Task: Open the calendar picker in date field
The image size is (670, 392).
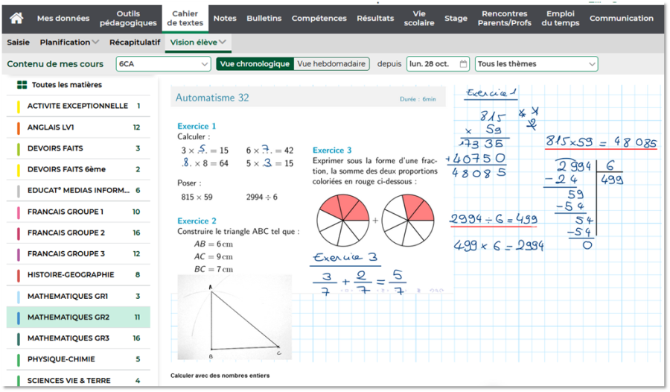Action: (x=463, y=64)
